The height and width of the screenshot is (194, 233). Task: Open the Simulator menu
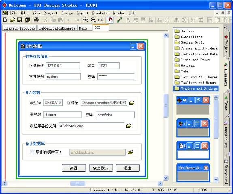click(x=100, y=13)
